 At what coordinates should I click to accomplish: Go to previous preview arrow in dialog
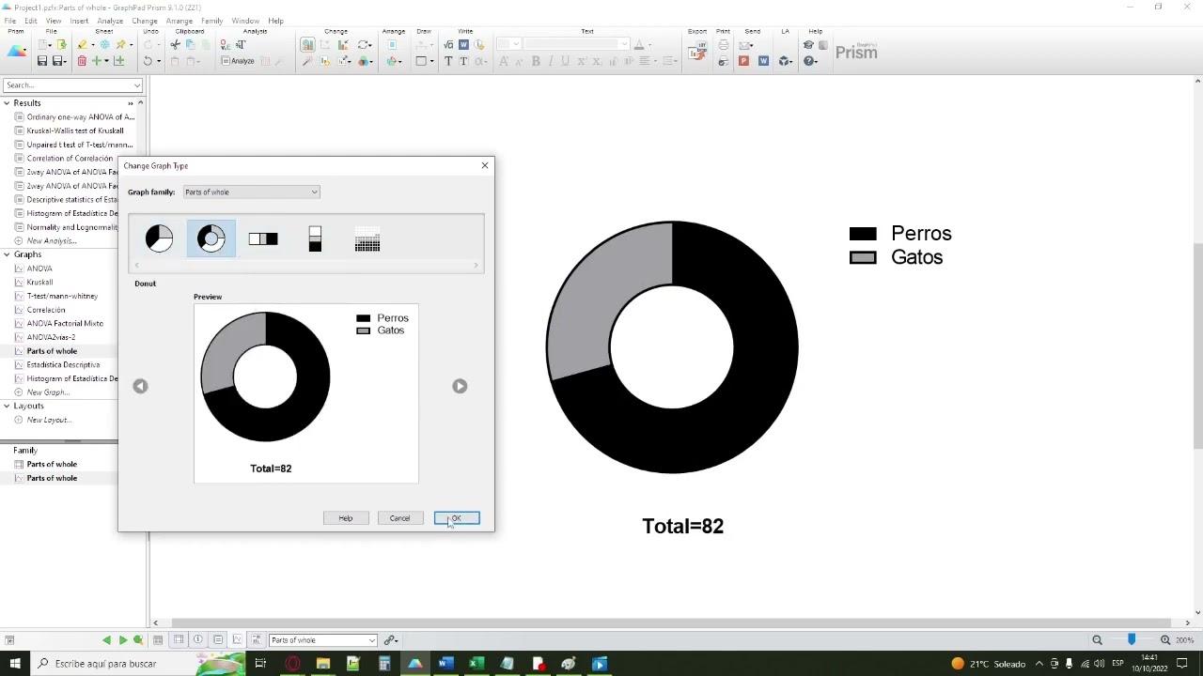(140, 386)
